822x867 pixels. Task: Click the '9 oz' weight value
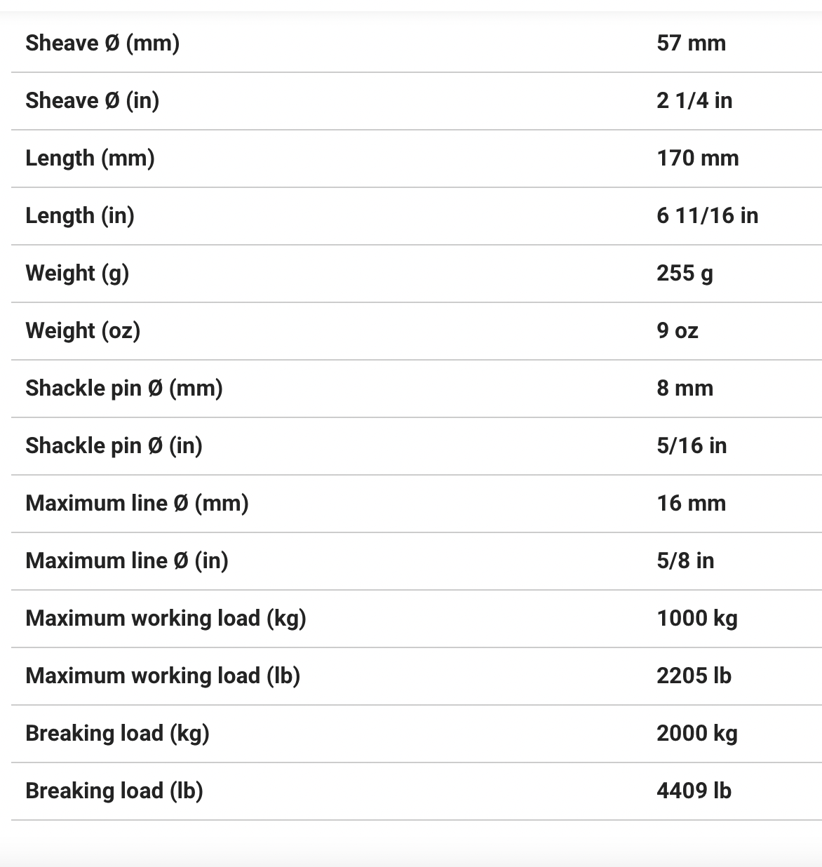coord(678,331)
